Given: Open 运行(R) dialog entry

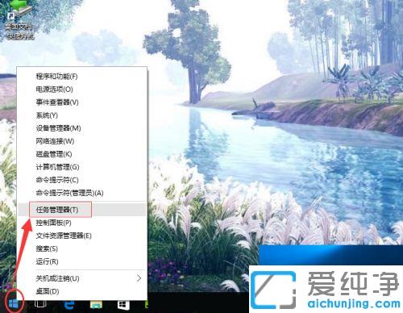Looking at the screenshot, I should (82, 261).
